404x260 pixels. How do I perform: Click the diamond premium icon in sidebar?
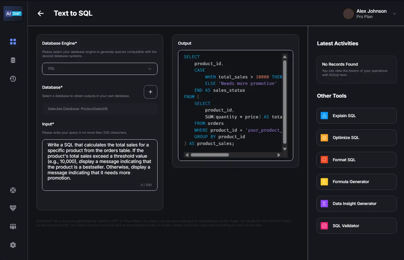pos(13,208)
